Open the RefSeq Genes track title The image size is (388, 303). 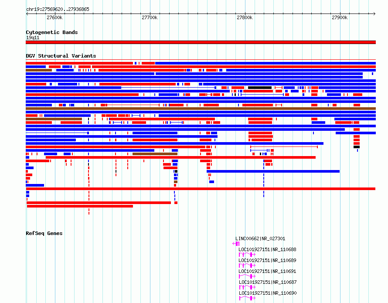point(44,233)
